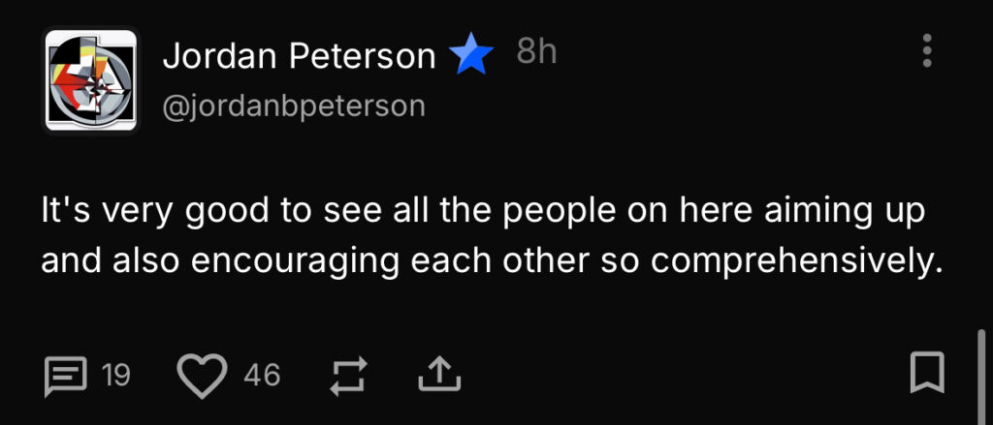Screen dimensions: 993x425
Task: Open the @jordanbpeterson handle link
Action: tap(294, 106)
